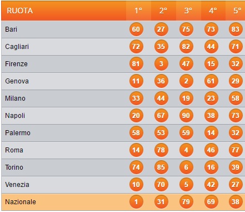Image resolution: width=245 pixels, height=212 pixels.
Task: Click the number 1 ball for Nazionale
Action: (x=136, y=202)
